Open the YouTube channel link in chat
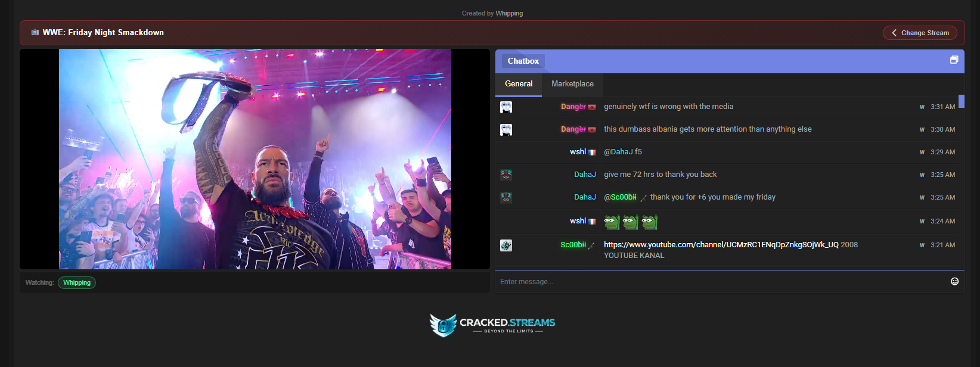Screen dimensions: 980x367 (721, 245)
